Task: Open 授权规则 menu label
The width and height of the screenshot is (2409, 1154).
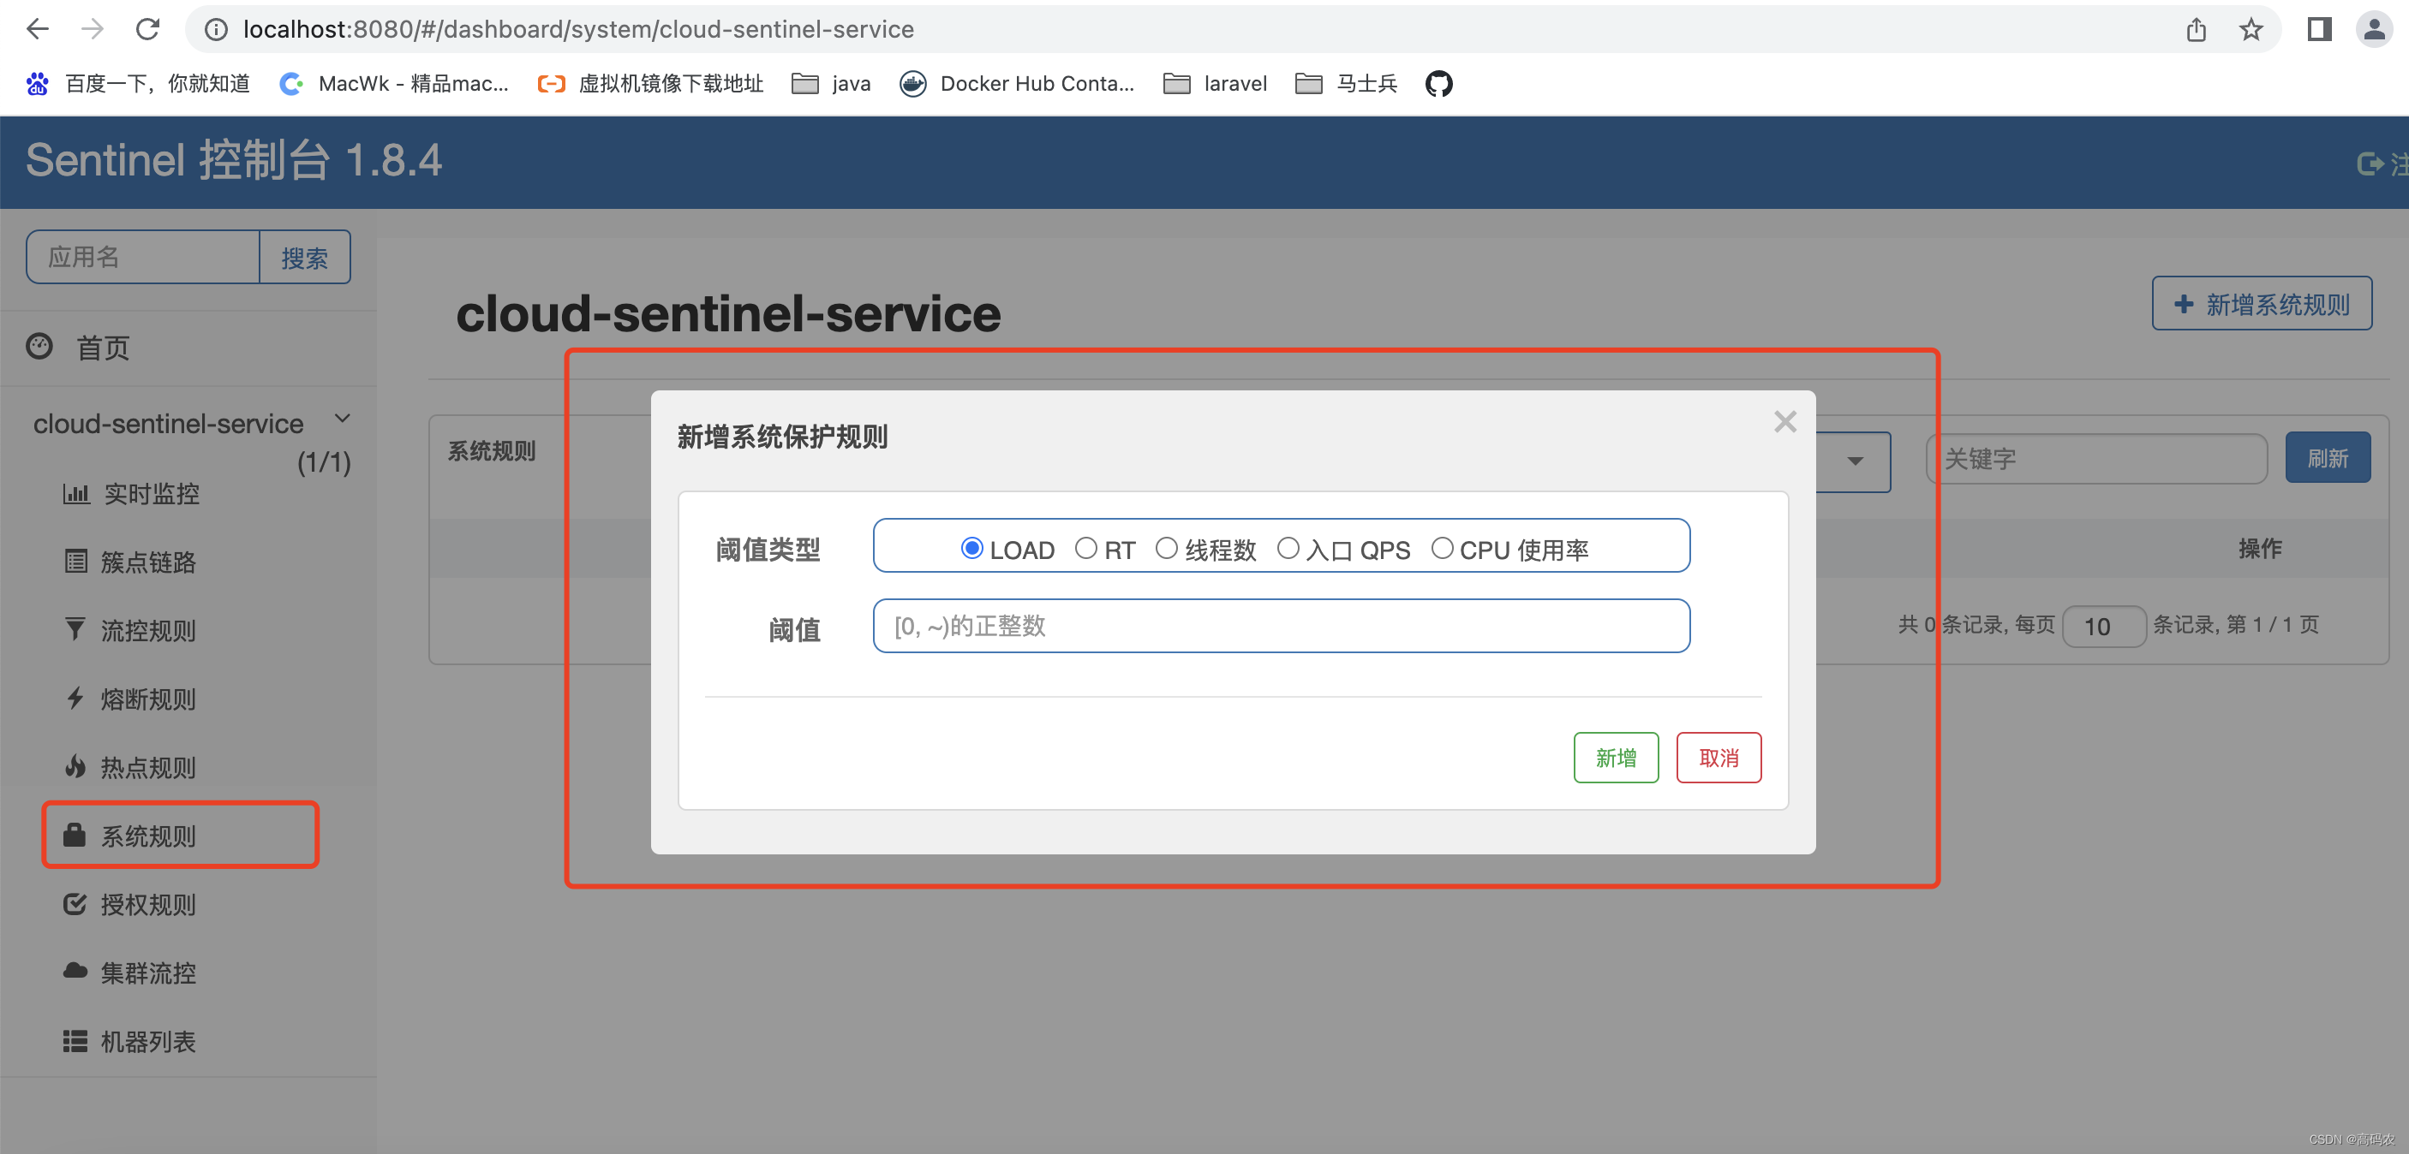Action: click(149, 905)
